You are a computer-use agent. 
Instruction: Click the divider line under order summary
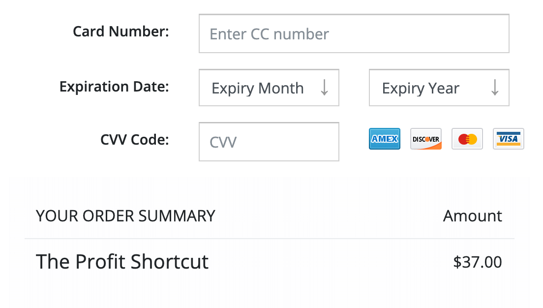(270, 239)
